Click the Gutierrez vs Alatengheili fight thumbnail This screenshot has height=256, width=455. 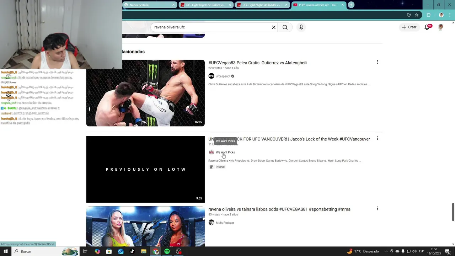pyautogui.click(x=145, y=93)
